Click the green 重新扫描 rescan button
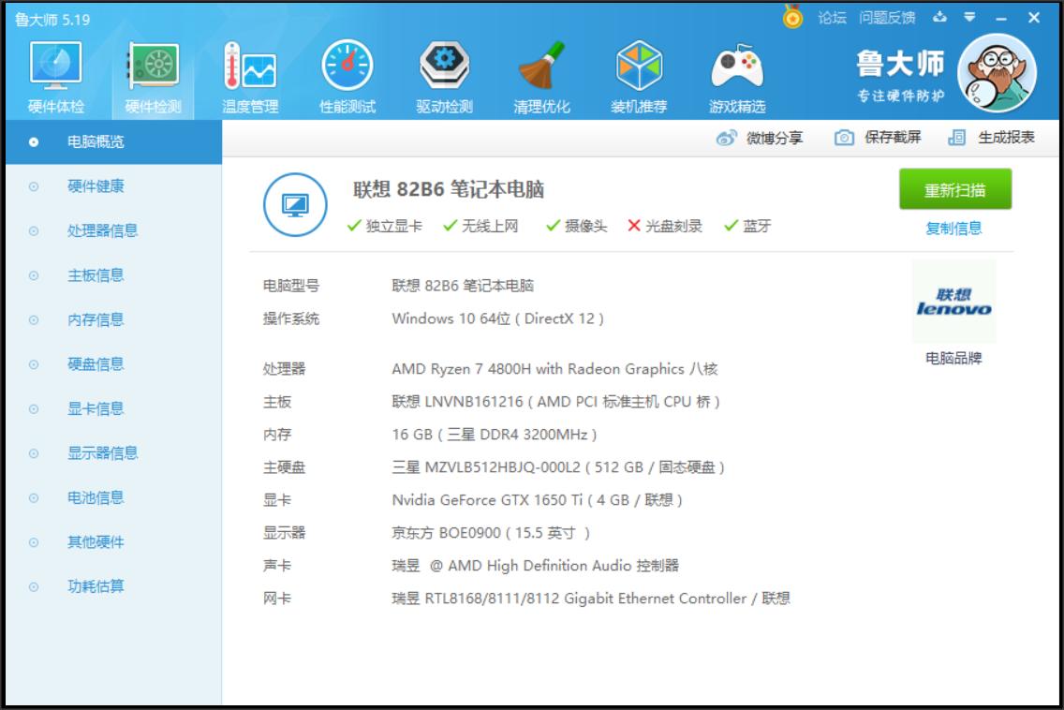Image resolution: width=1064 pixels, height=710 pixels. click(956, 188)
